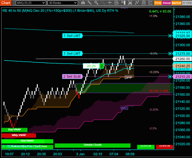
Task: Click the -0.5% level label
Action: (153, 129)
